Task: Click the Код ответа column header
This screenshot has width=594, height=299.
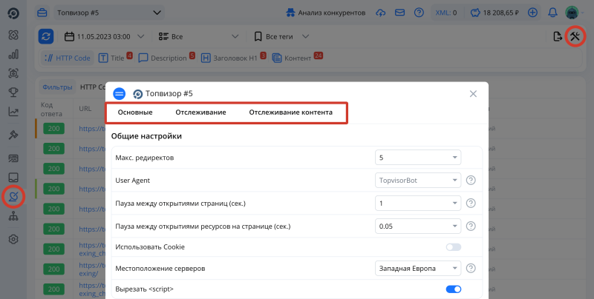Action: pyautogui.click(x=51, y=109)
